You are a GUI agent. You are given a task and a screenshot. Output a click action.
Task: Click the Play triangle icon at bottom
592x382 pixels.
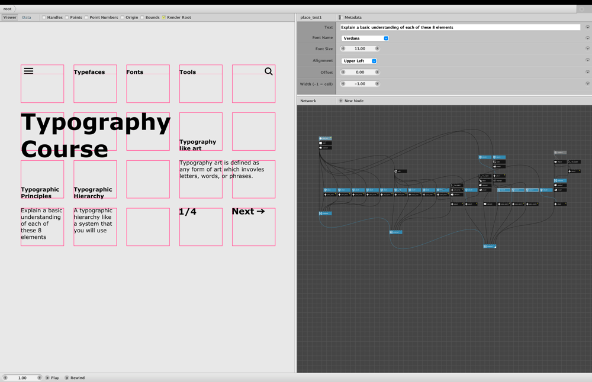point(47,377)
